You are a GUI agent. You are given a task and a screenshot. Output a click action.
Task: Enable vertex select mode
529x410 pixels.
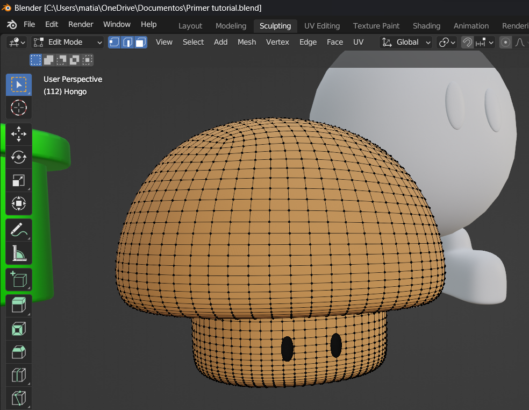click(x=115, y=42)
